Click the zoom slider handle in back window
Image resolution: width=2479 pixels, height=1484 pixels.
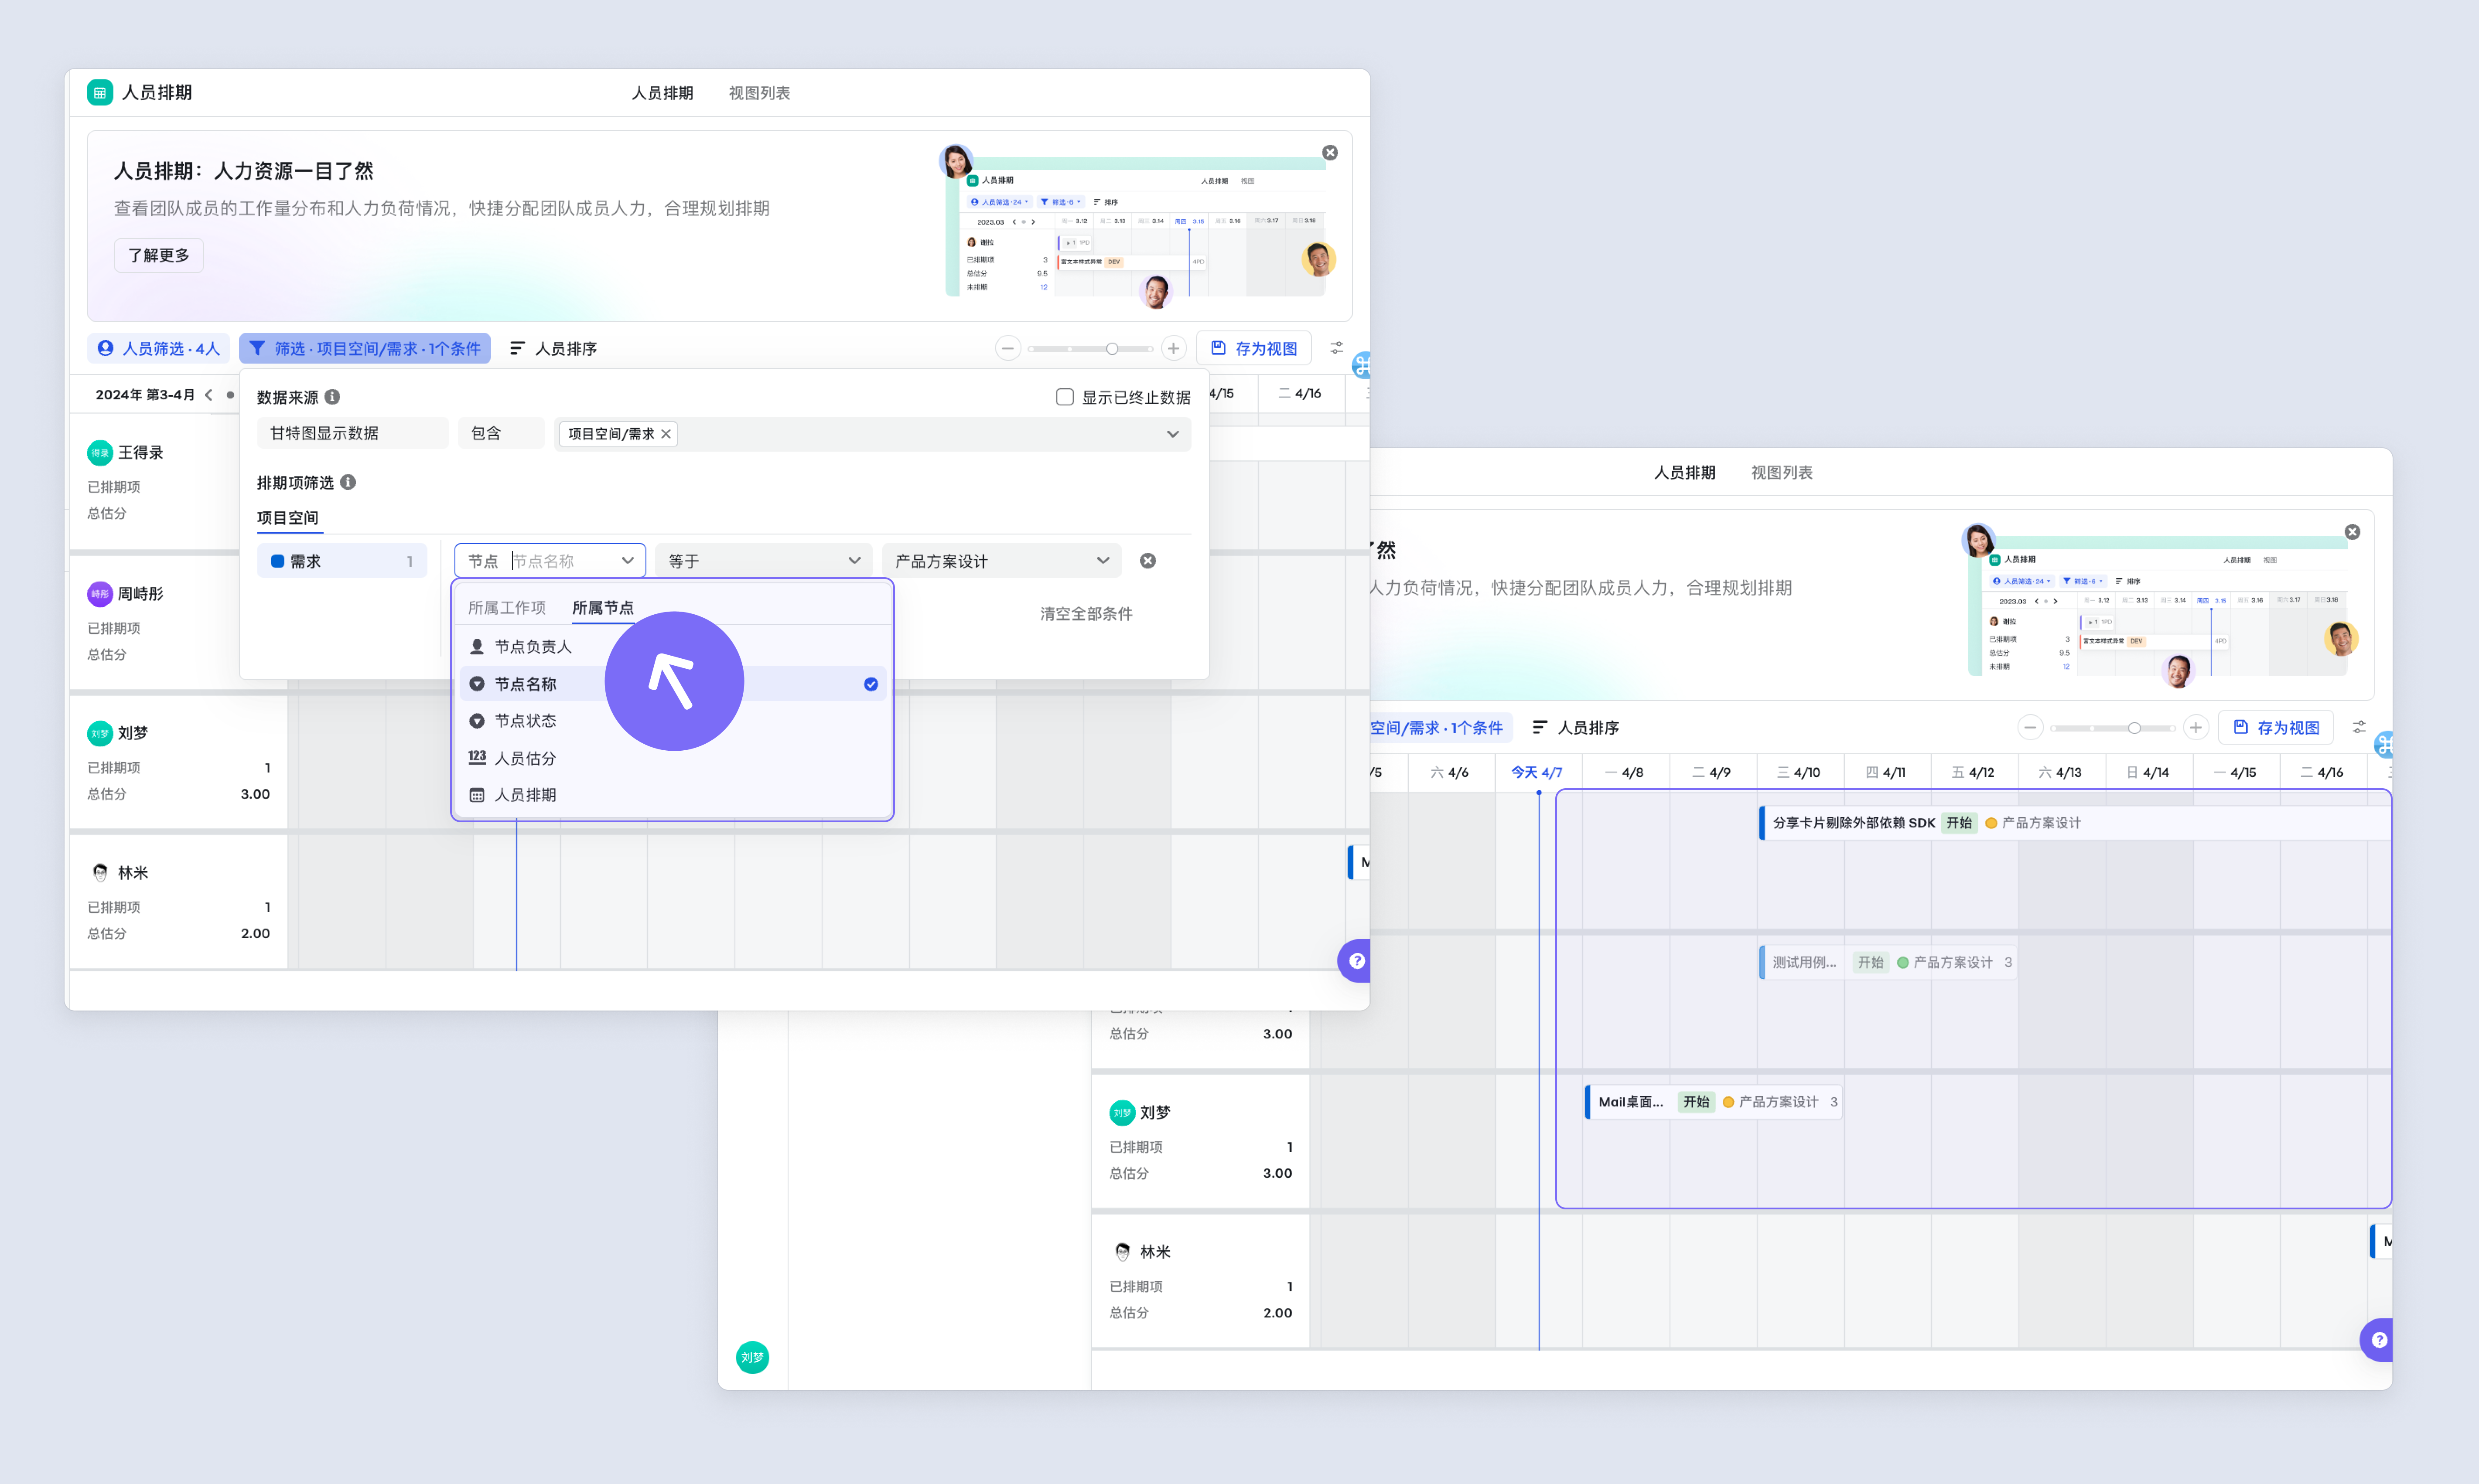(x=2134, y=727)
